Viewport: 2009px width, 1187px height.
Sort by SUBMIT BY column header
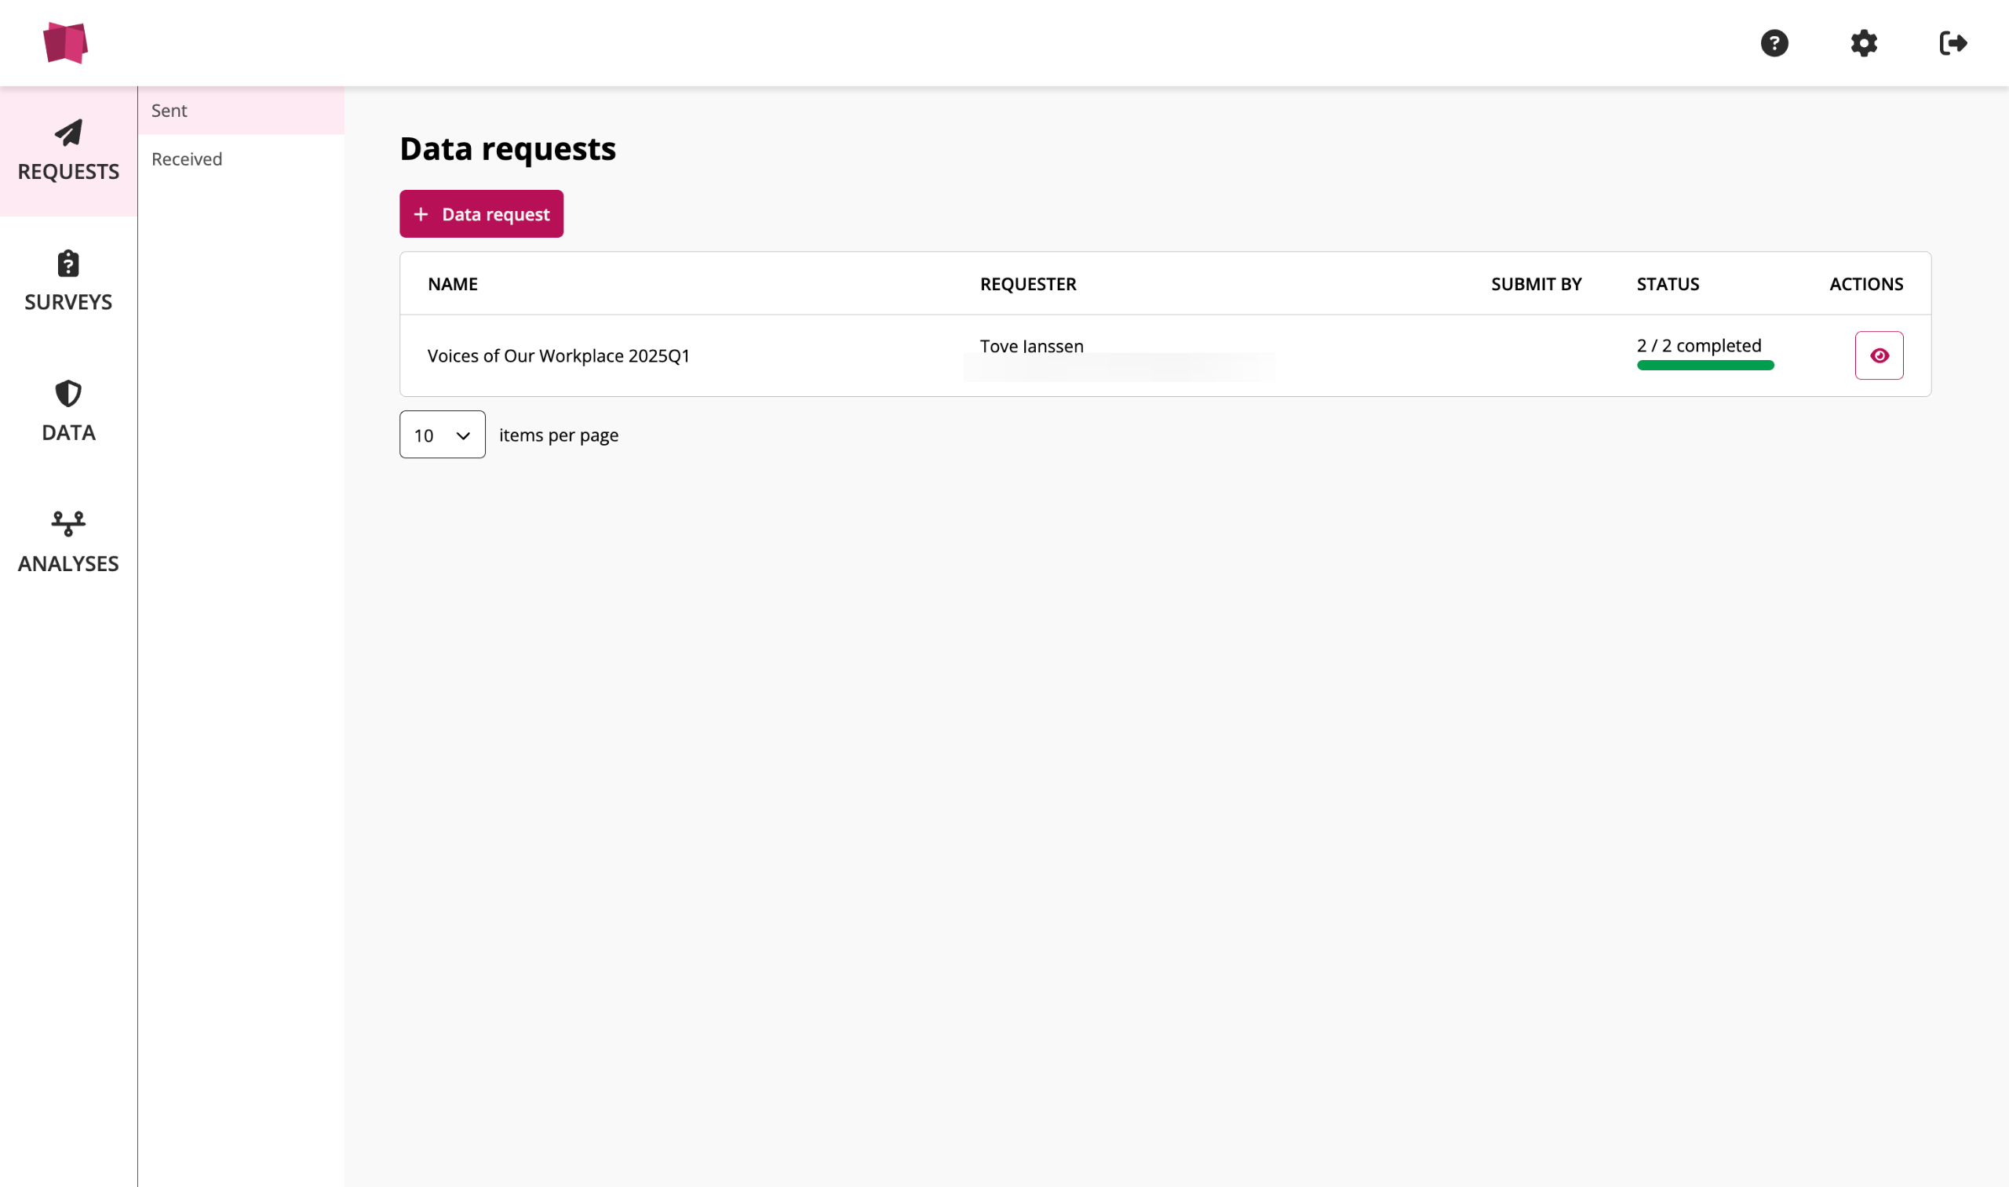(1535, 284)
